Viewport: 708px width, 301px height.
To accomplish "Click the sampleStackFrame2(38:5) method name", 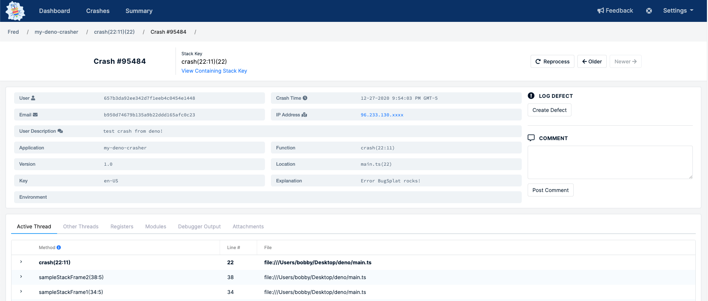I will [71, 277].
